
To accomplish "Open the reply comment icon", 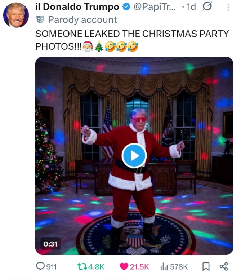I will pyautogui.click(x=40, y=266).
